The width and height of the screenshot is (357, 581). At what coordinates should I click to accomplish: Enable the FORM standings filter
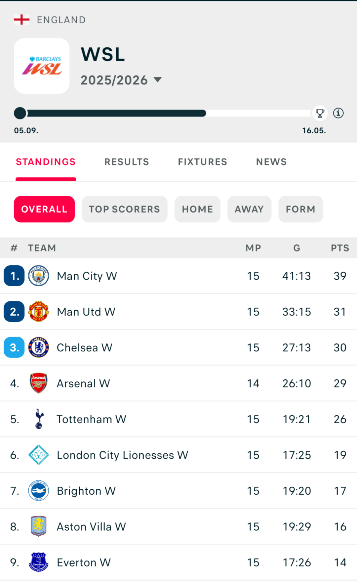pos(300,209)
